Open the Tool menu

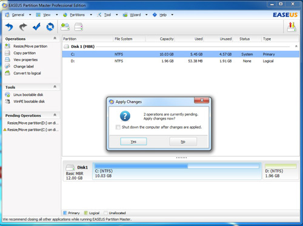coord(107,15)
